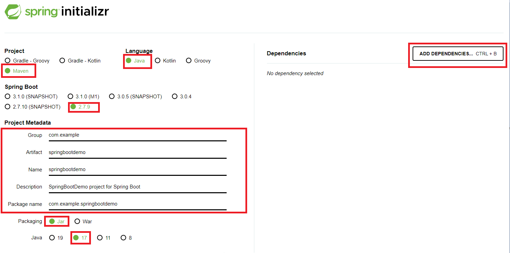510x253 pixels.
Task: Click the 'spring initializr' title text
Action: (x=67, y=12)
